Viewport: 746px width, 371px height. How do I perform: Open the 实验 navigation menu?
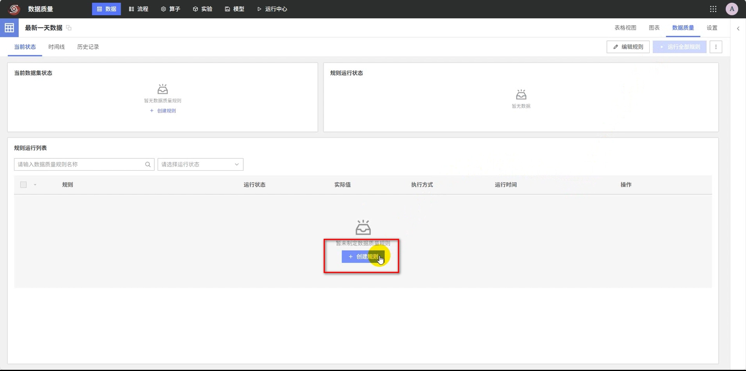(x=202, y=9)
